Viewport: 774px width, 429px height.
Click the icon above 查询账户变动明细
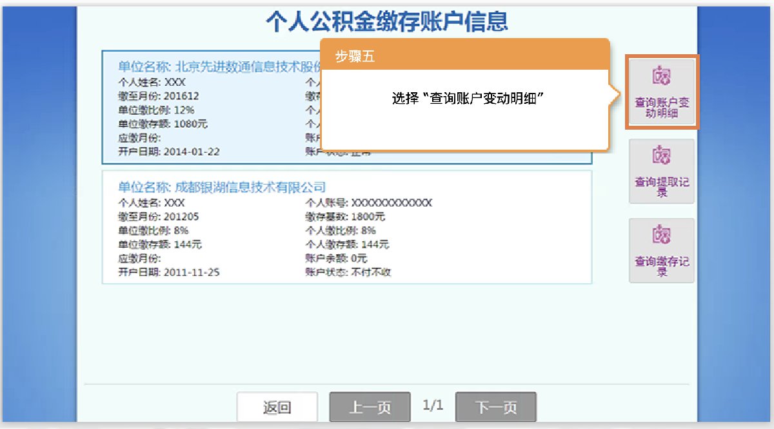point(661,76)
